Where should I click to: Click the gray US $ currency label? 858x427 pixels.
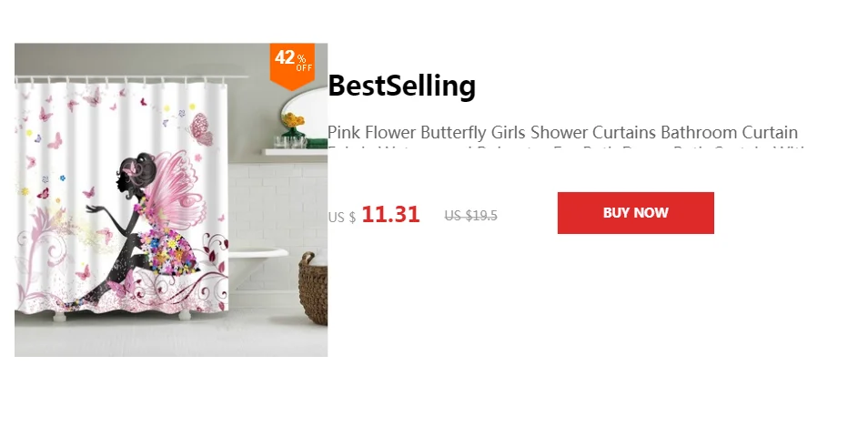342,218
